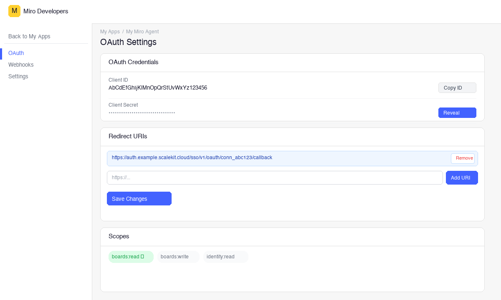The height and width of the screenshot is (300, 501).
Task: Open the Webhooks section
Action: [x=21, y=65]
